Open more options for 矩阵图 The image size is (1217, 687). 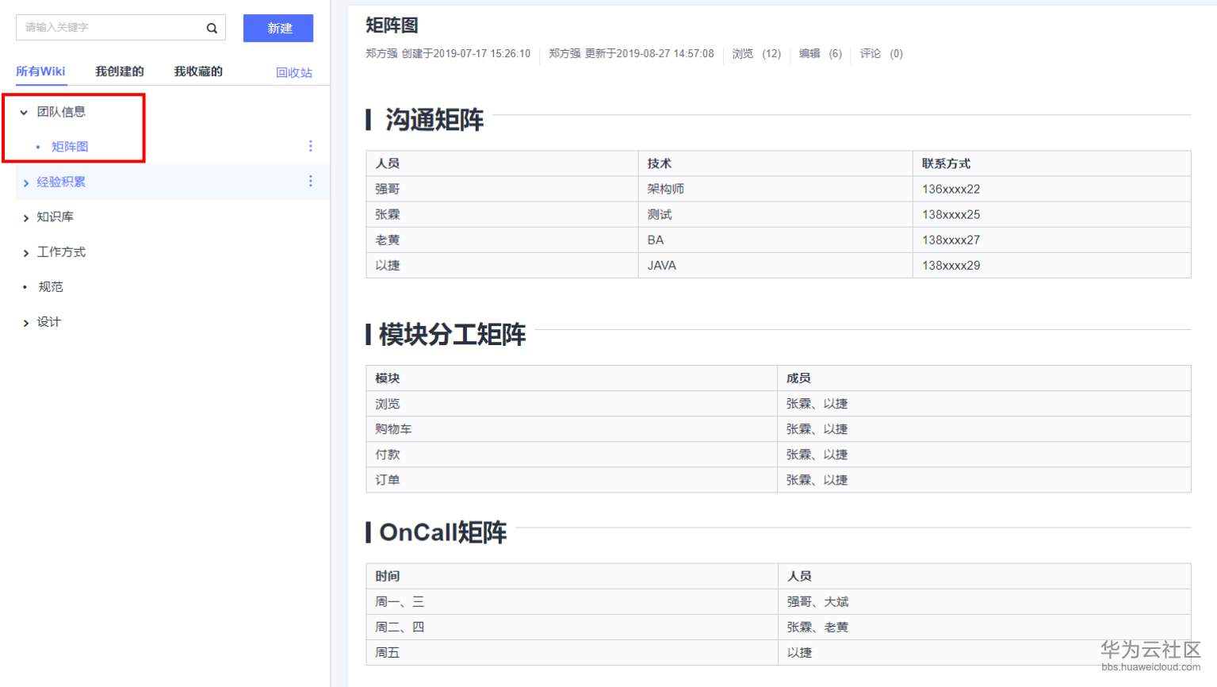pos(311,146)
